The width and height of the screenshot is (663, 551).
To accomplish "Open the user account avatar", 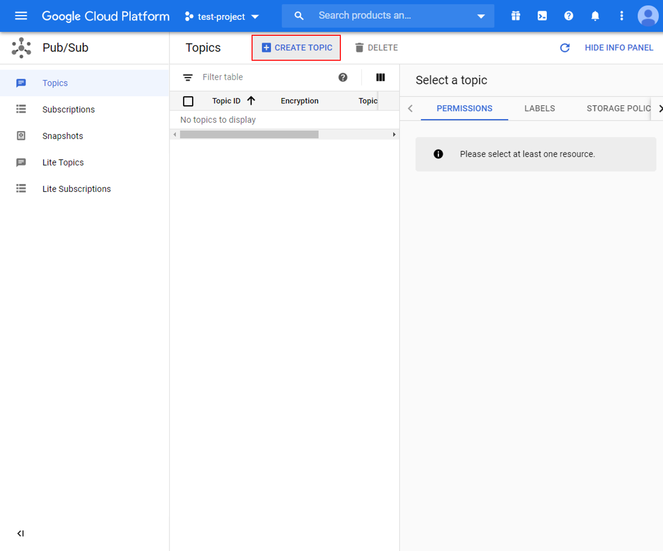I will (648, 16).
